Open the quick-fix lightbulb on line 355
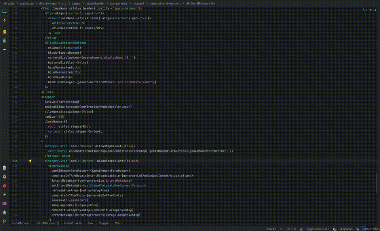This screenshot has width=380, height=231. pos(29,161)
